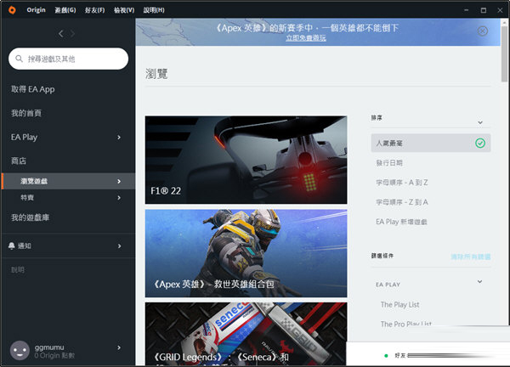Click the ggmumu user avatar
510x367 pixels.
click(19, 350)
